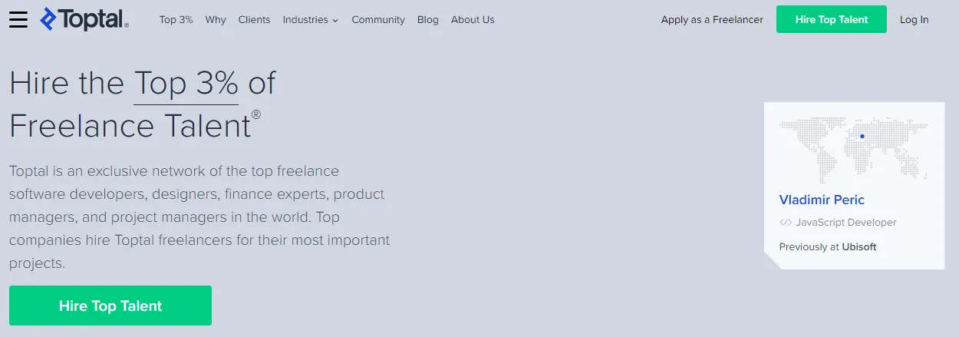Click the large Hire Top Talent hero button
The image size is (959, 337).
click(110, 306)
